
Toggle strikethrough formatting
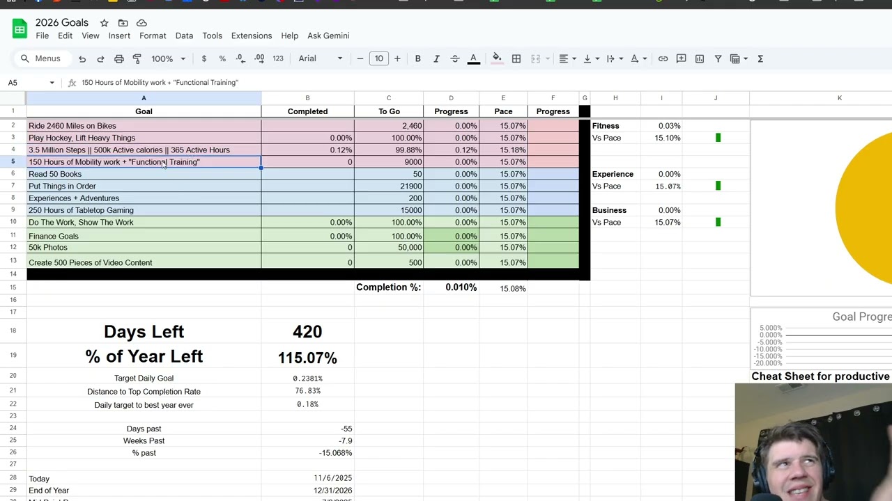click(x=454, y=58)
